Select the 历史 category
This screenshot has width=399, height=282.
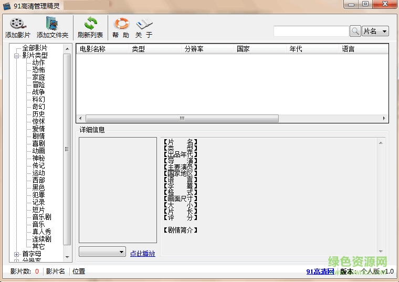[38, 114]
